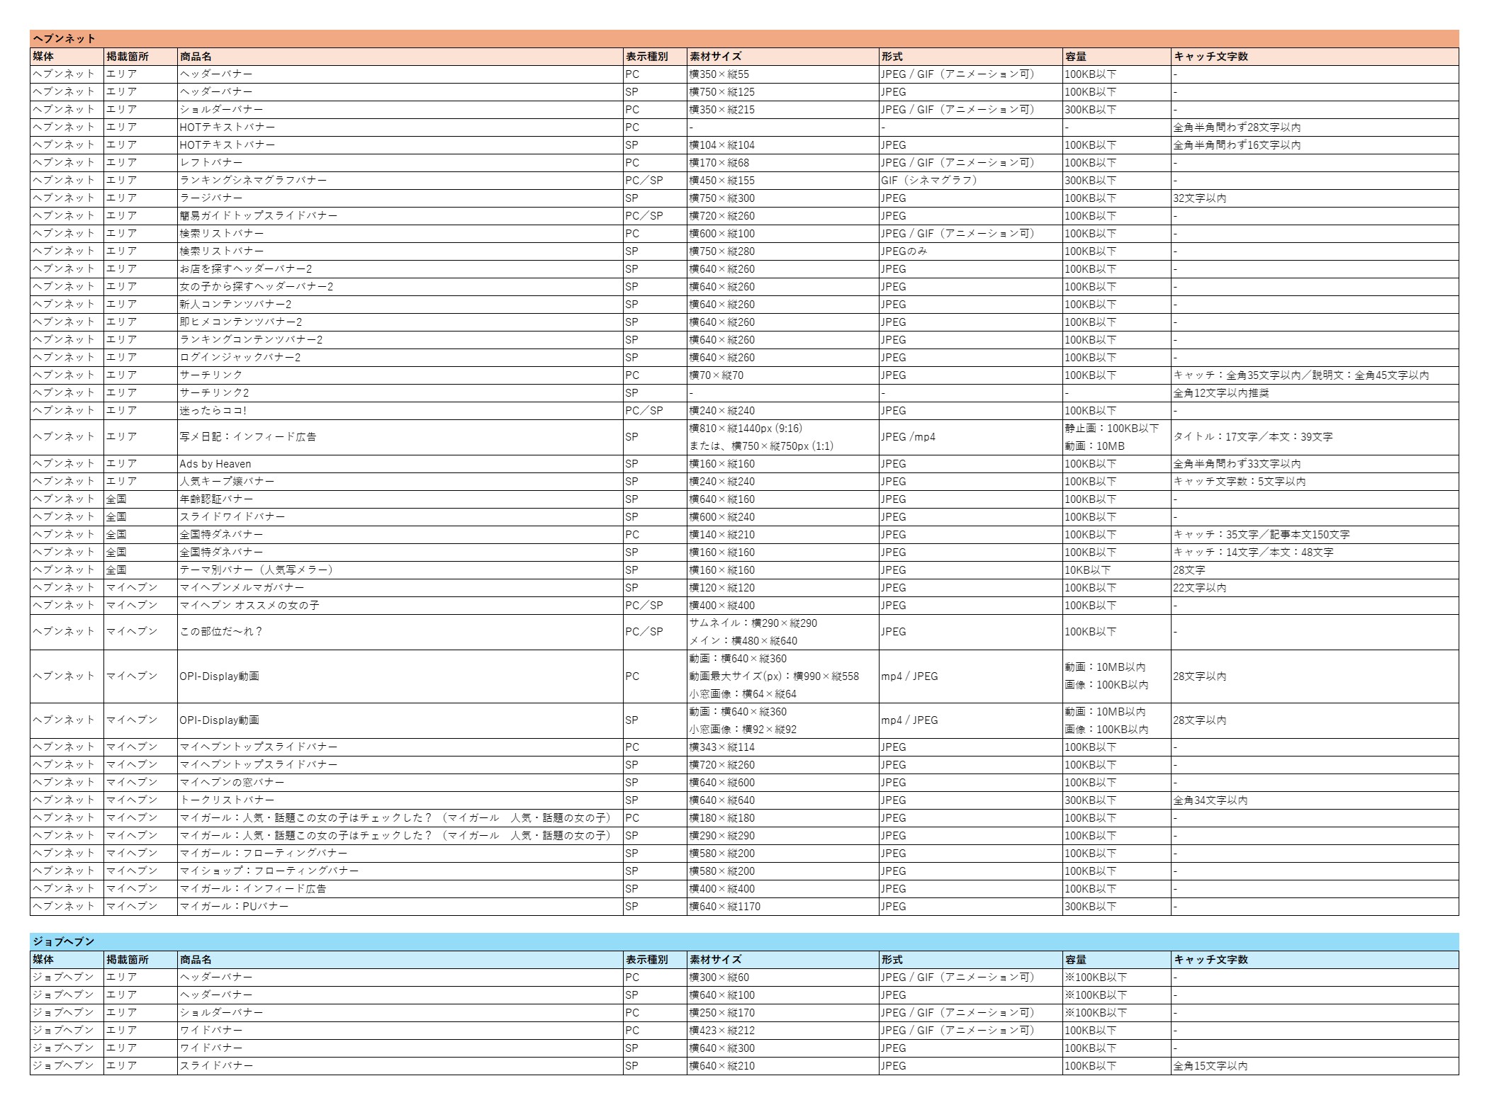Screen dimensions: 1489x1105
Task: Click the 横423×縦212 size cell
Action: pyautogui.click(x=721, y=1031)
